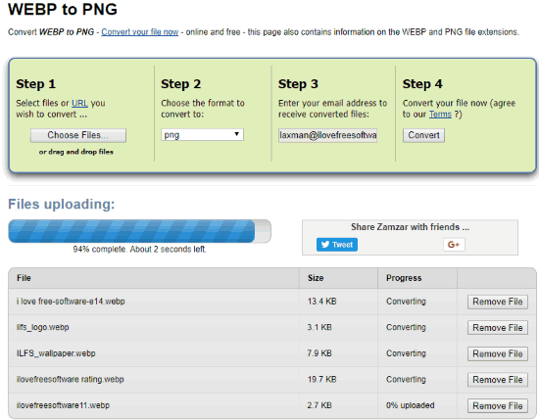This screenshot has height=420, width=539.
Task: Click the email address input field
Action: tap(327, 135)
